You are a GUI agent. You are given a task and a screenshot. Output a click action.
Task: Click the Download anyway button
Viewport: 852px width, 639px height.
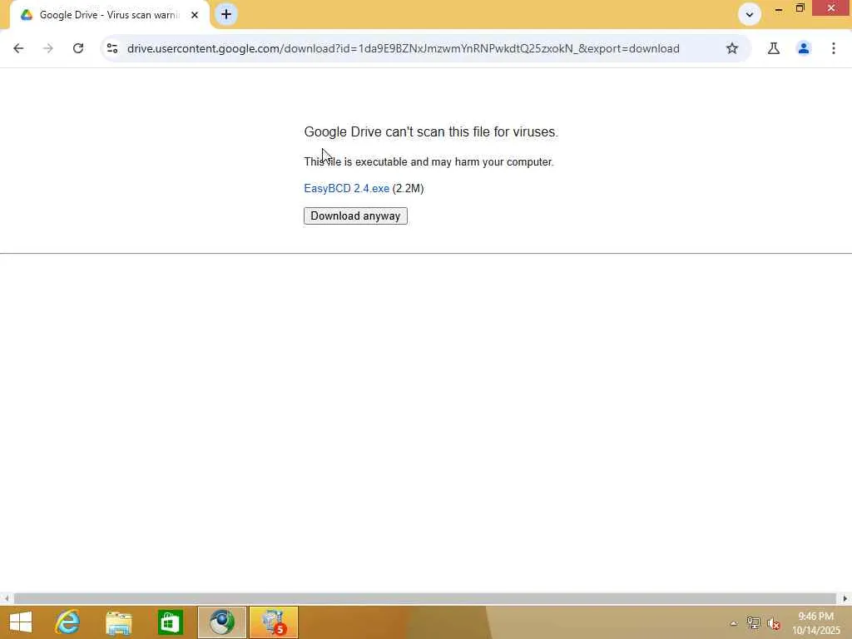click(x=355, y=215)
